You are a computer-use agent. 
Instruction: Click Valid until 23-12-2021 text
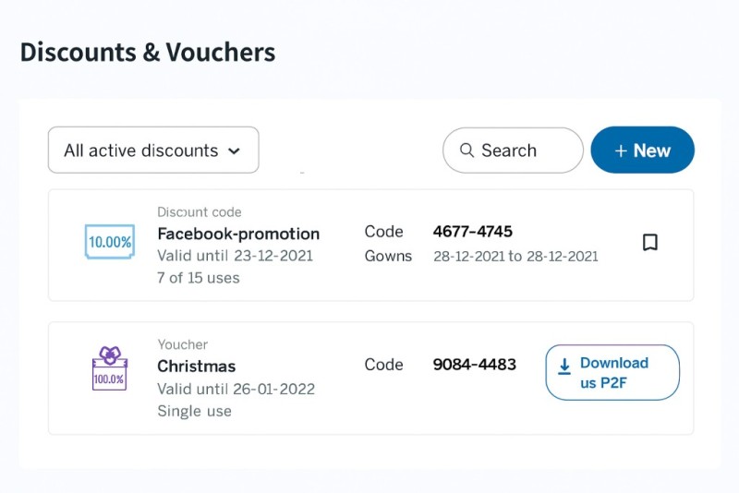[x=235, y=256]
